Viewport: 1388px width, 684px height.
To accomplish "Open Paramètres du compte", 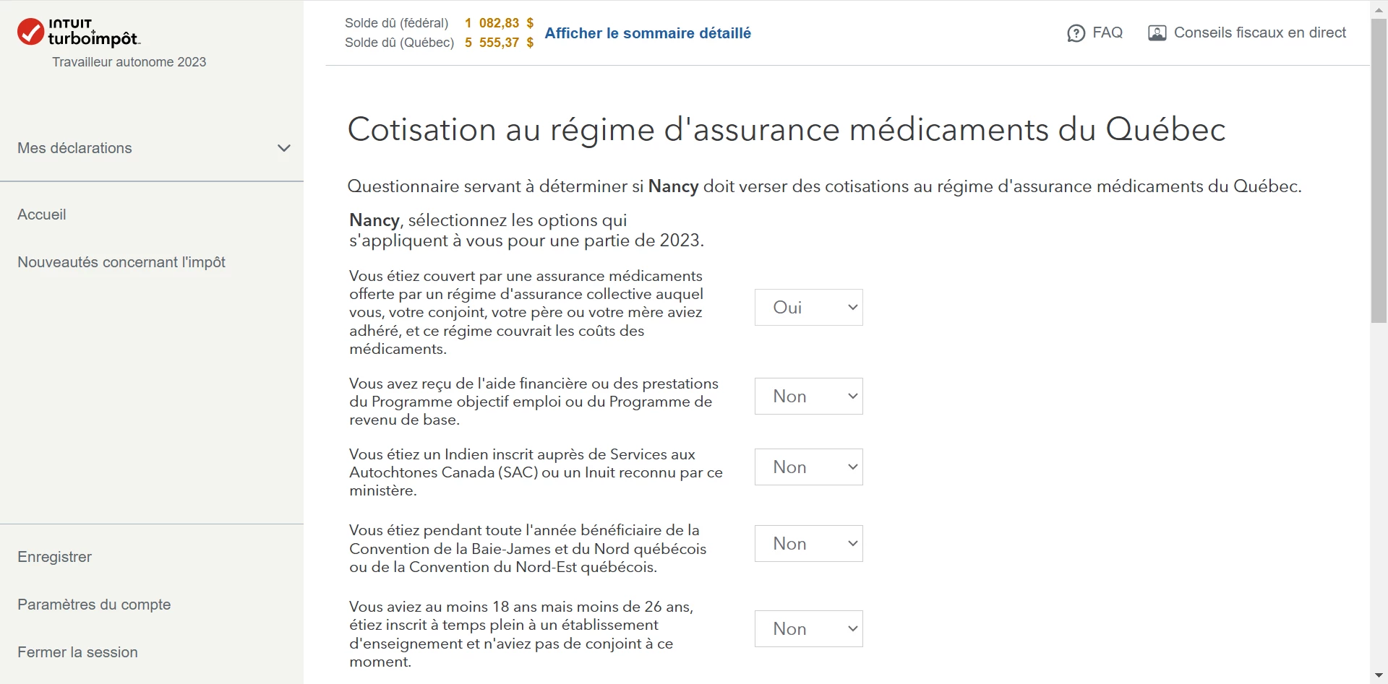I will point(94,605).
